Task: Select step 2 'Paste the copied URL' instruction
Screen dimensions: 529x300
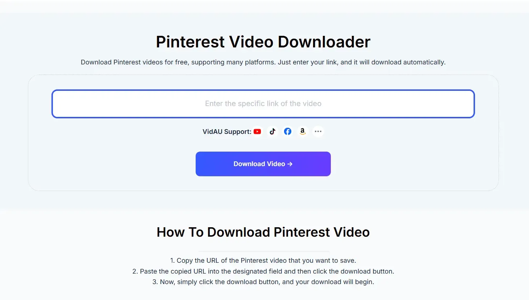Action: 263,271
